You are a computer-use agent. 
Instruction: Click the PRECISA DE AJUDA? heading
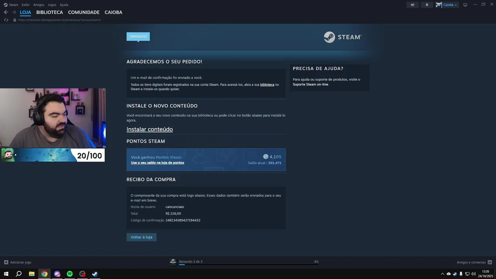pyautogui.click(x=318, y=69)
